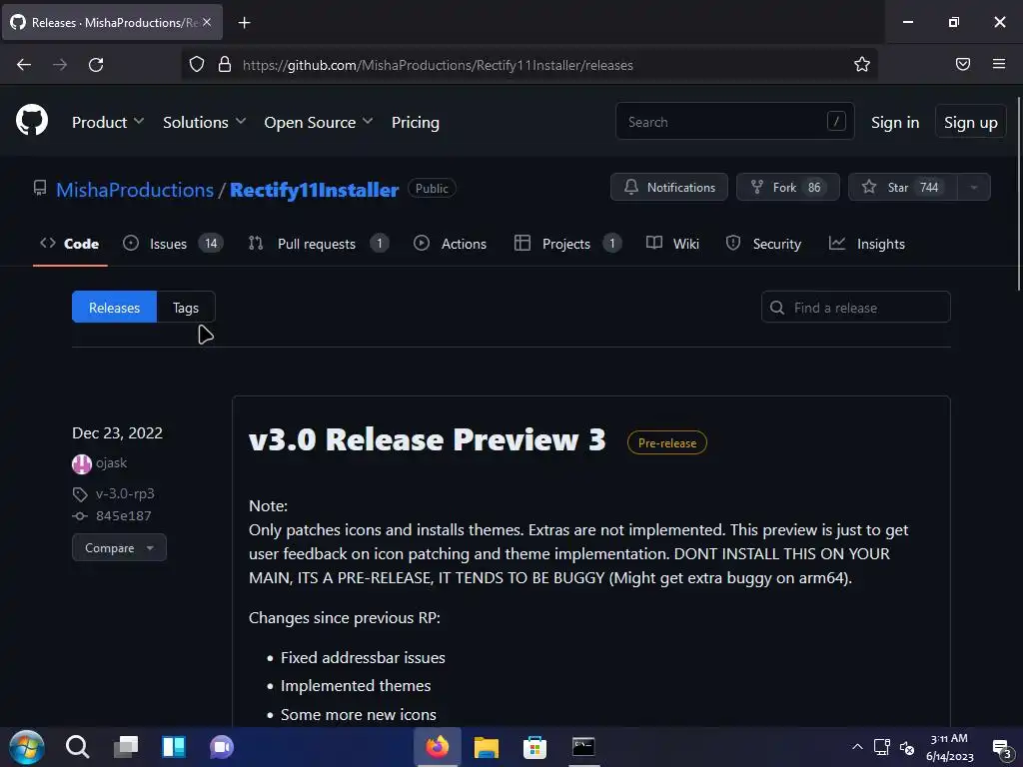The height and width of the screenshot is (767, 1023).
Task: Open commit 845e187
Action: (123, 516)
